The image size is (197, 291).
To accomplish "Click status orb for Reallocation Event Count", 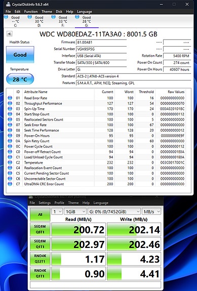I will [x=10, y=168].
